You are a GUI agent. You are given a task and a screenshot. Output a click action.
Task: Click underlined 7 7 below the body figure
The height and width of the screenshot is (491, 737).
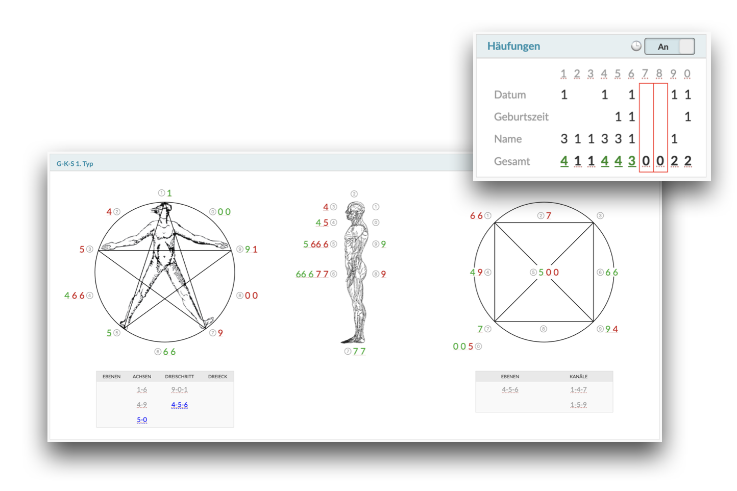point(359,351)
